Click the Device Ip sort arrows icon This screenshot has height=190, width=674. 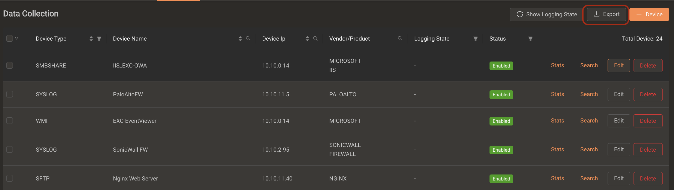tap(307, 39)
